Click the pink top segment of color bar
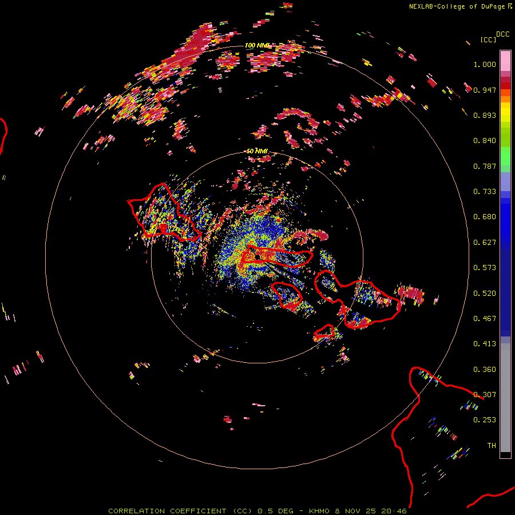Image resolution: width=515 pixels, height=515 pixels. (x=505, y=61)
